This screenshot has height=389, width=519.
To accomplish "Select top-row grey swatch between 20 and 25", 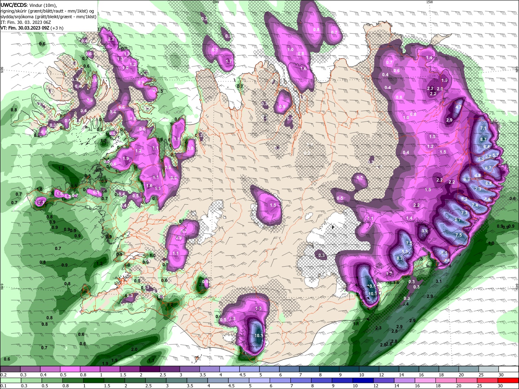I will click(469, 369).
